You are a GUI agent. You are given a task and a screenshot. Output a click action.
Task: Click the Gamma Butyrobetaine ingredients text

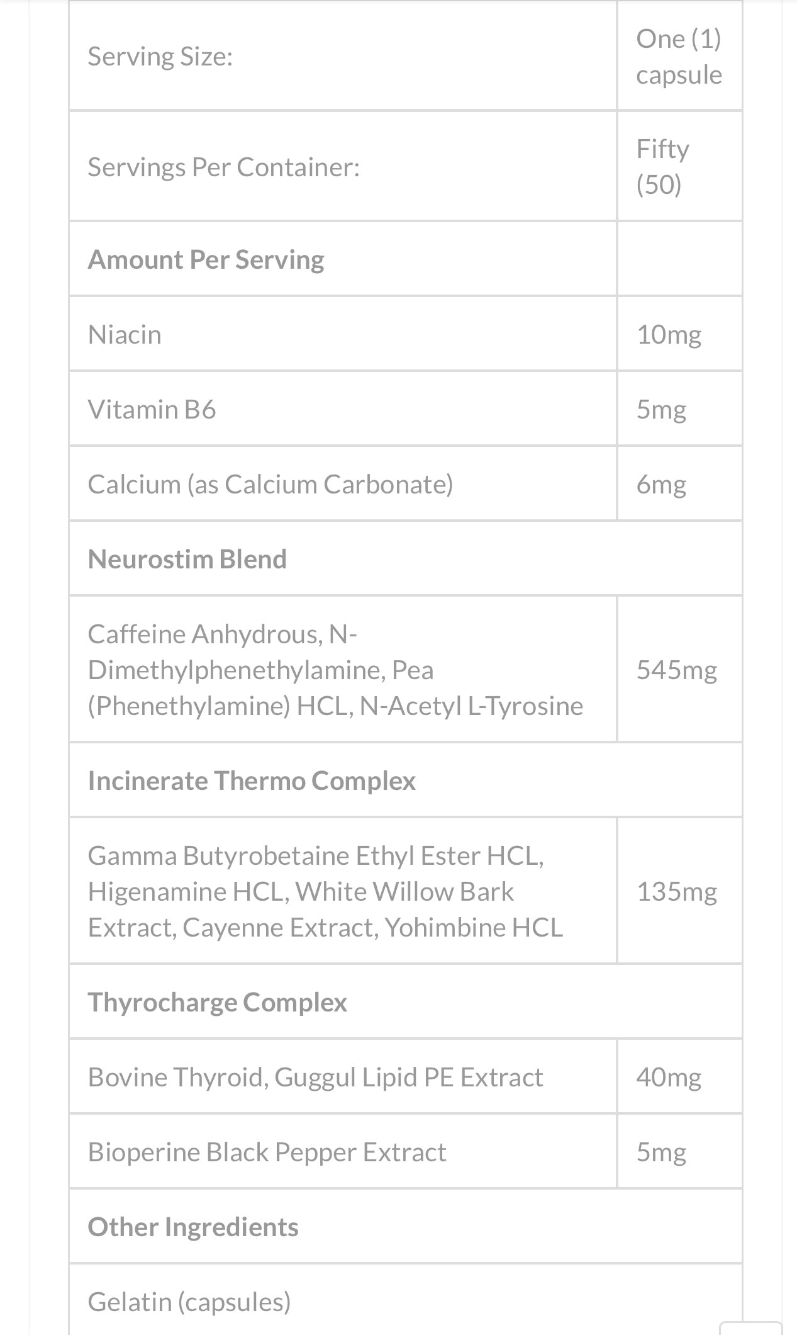click(x=325, y=891)
